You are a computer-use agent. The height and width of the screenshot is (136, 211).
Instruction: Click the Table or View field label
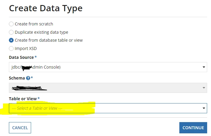(23, 99)
